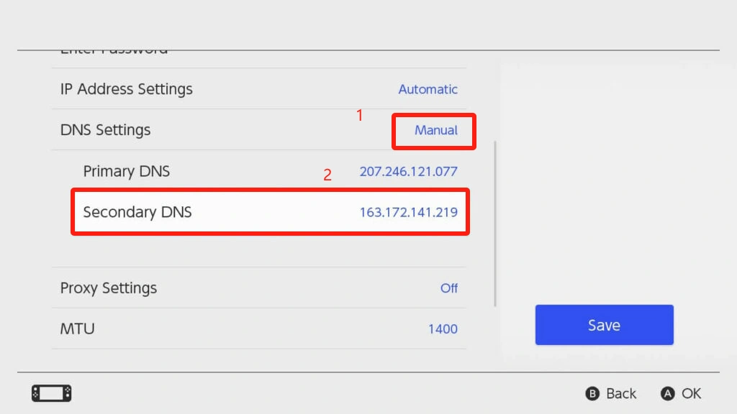Select the MTU label
This screenshot has width=737, height=414.
pyautogui.click(x=78, y=329)
